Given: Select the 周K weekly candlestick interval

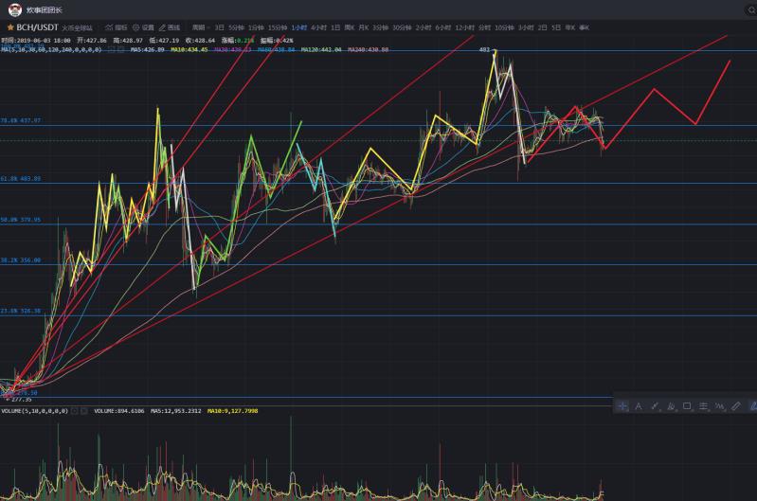Looking at the screenshot, I should 350,27.
